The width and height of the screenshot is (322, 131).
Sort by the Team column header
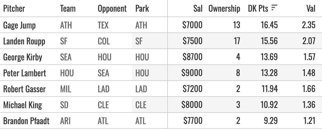point(68,9)
